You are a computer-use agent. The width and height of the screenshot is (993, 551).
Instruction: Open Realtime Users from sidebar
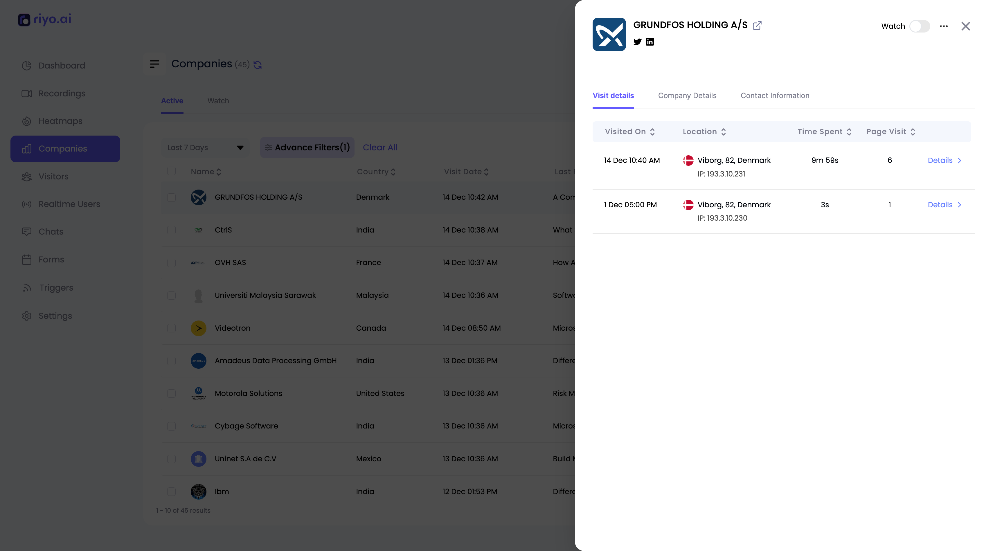69,204
